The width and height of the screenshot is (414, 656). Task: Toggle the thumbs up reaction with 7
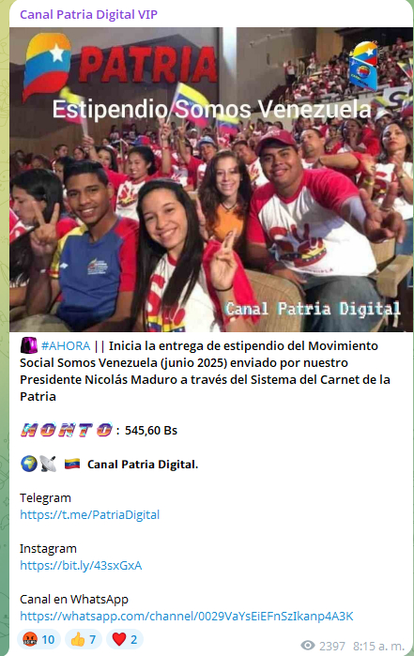(x=84, y=639)
